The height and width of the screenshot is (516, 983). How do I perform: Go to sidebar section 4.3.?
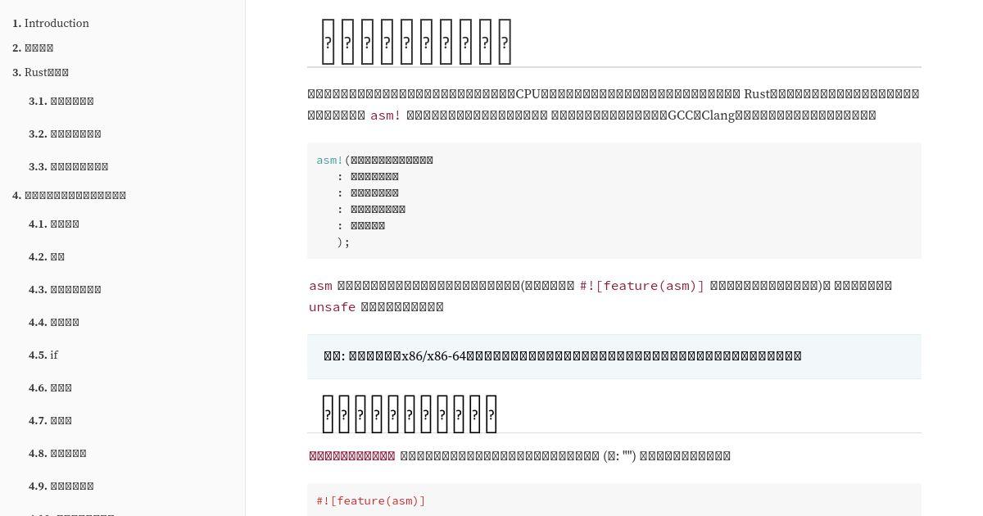65,289
